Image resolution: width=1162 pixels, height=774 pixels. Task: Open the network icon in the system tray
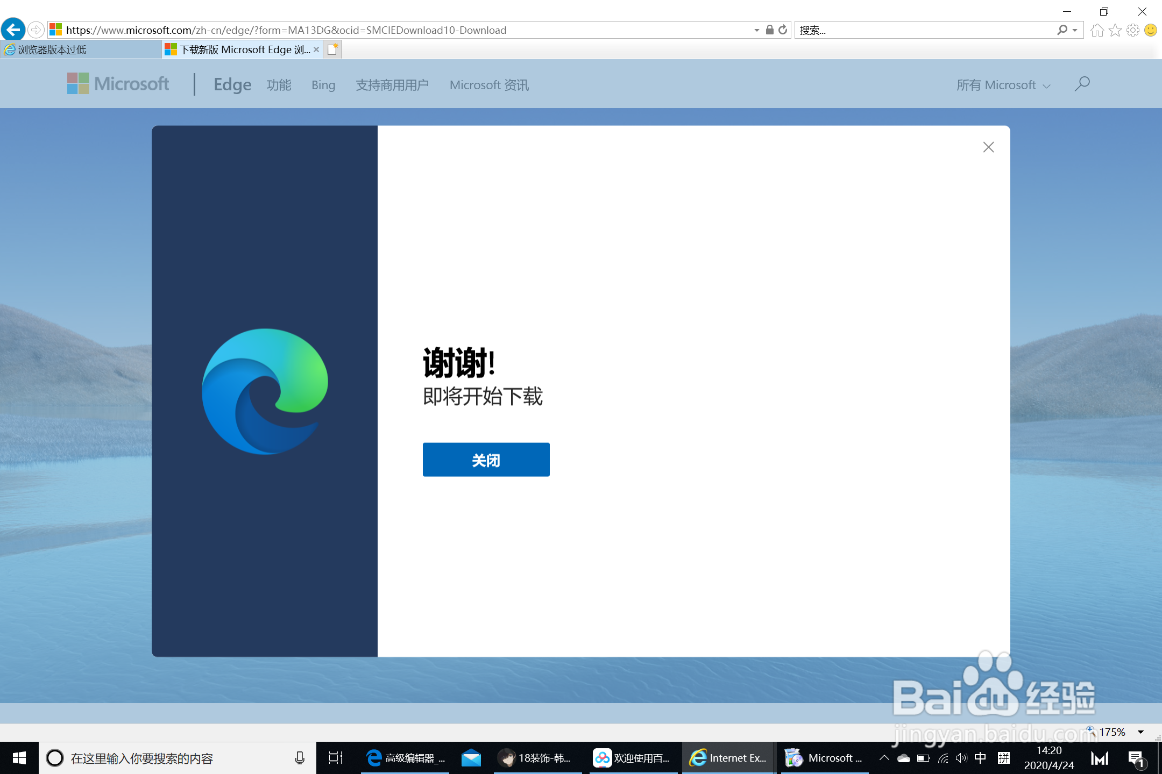tap(941, 758)
